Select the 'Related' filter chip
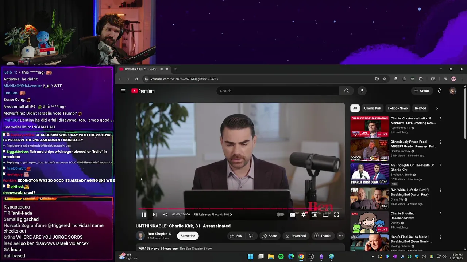Viewport: 467px width, 262px height. (x=420, y=108)
